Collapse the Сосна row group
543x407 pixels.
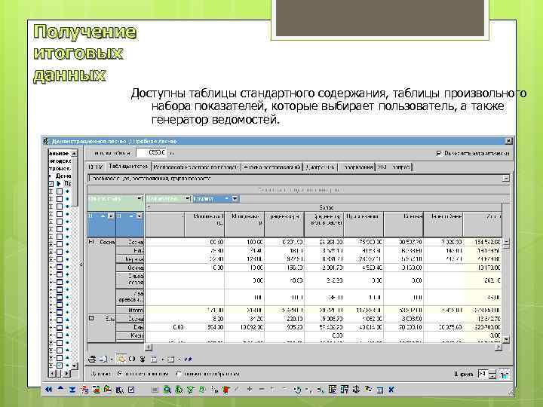click(x=91, y=242)
